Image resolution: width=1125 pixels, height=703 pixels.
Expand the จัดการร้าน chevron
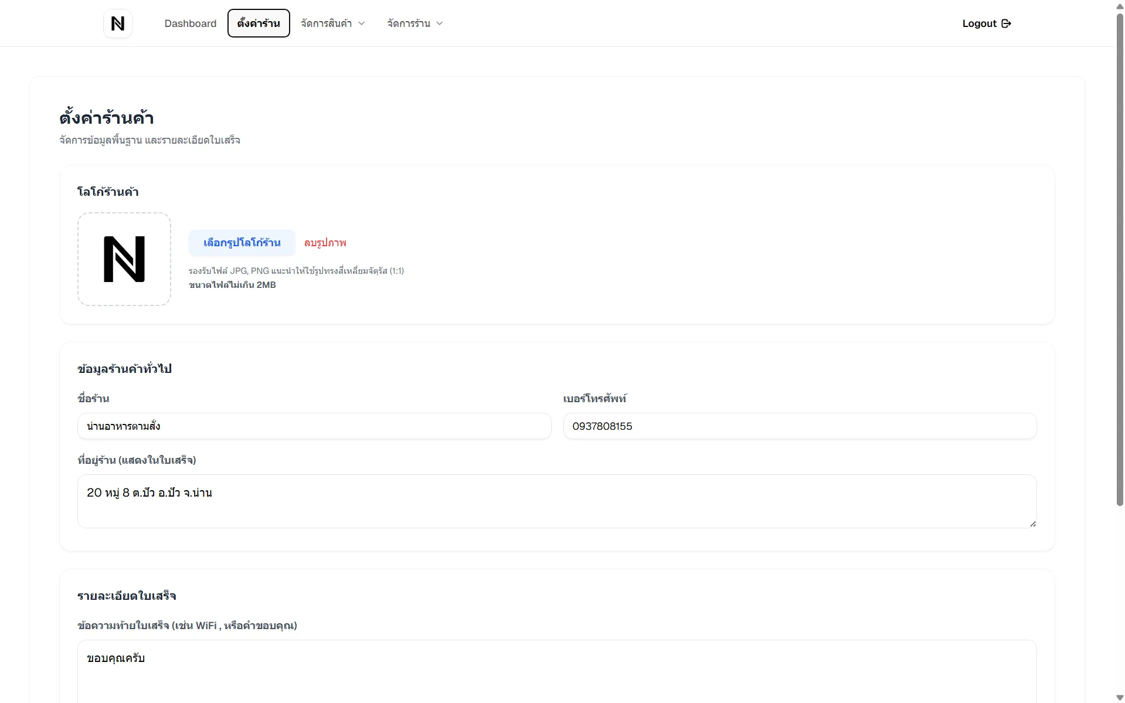pos(440,23)
